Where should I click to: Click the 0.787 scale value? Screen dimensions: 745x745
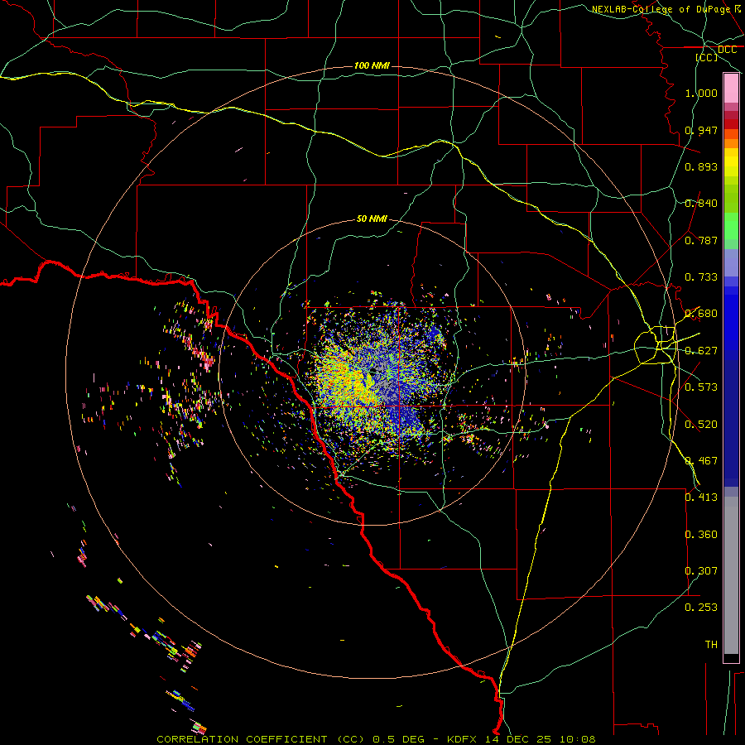701,240
